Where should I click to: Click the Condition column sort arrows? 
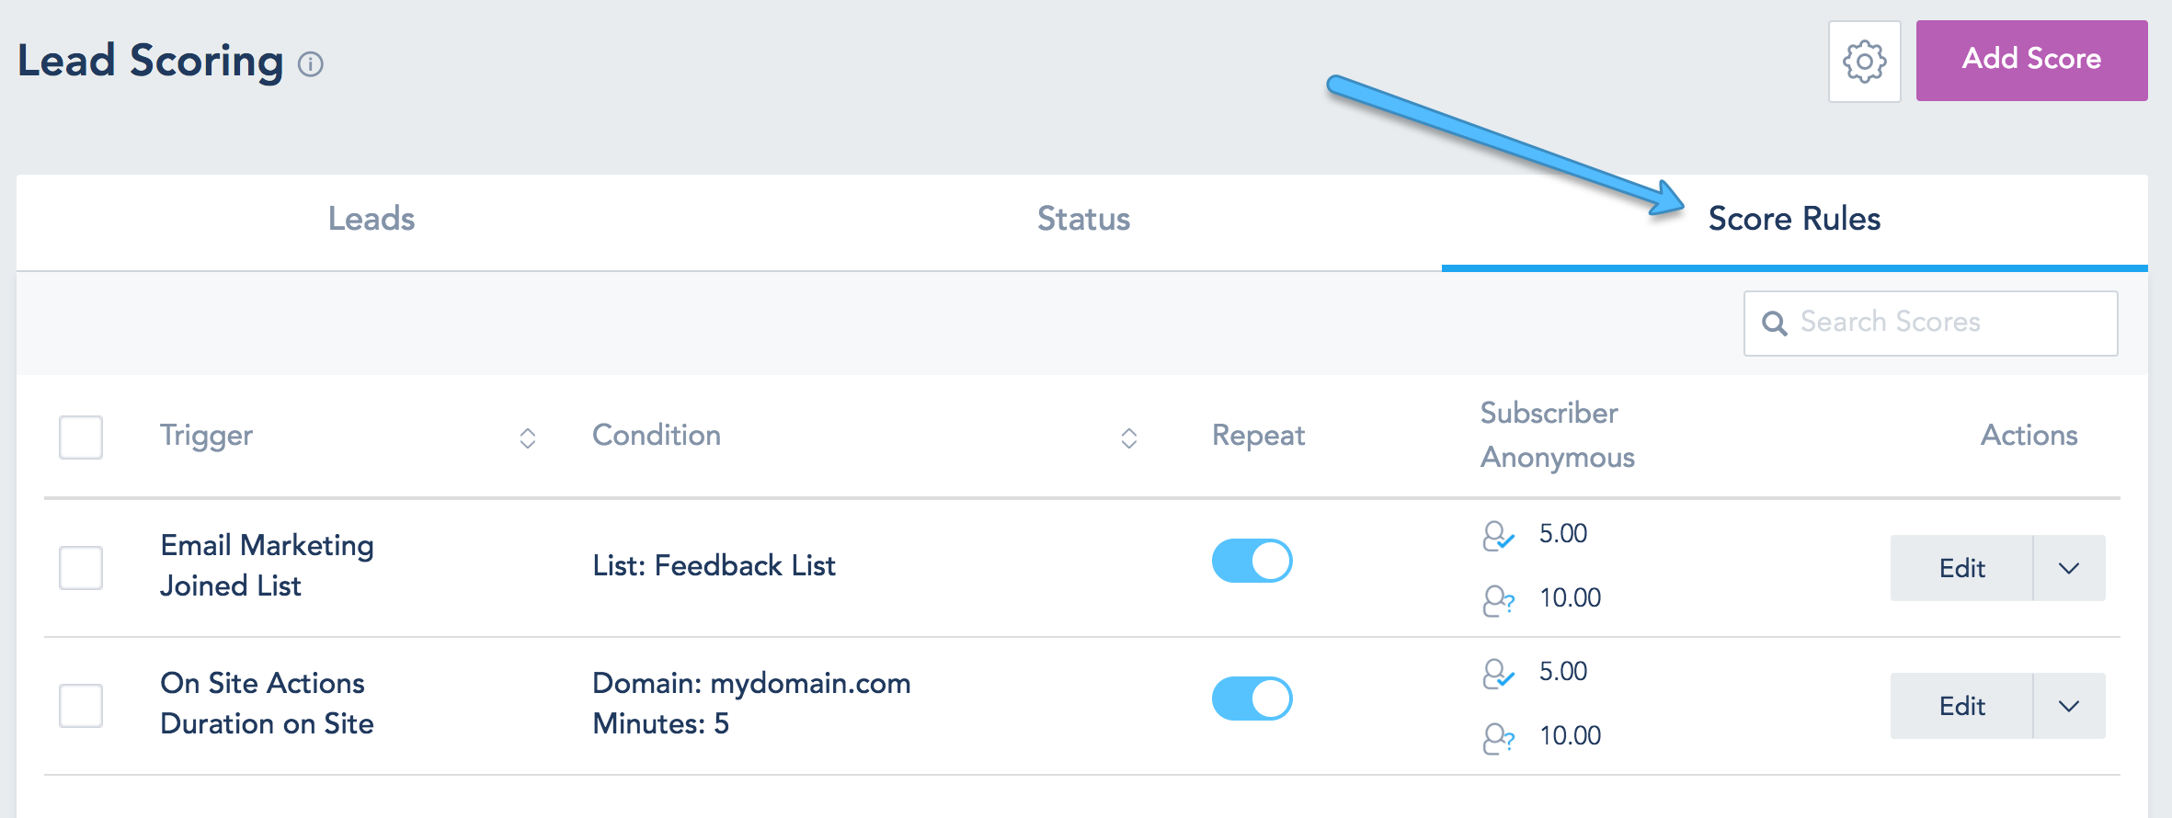click(x=1129, y=437)
